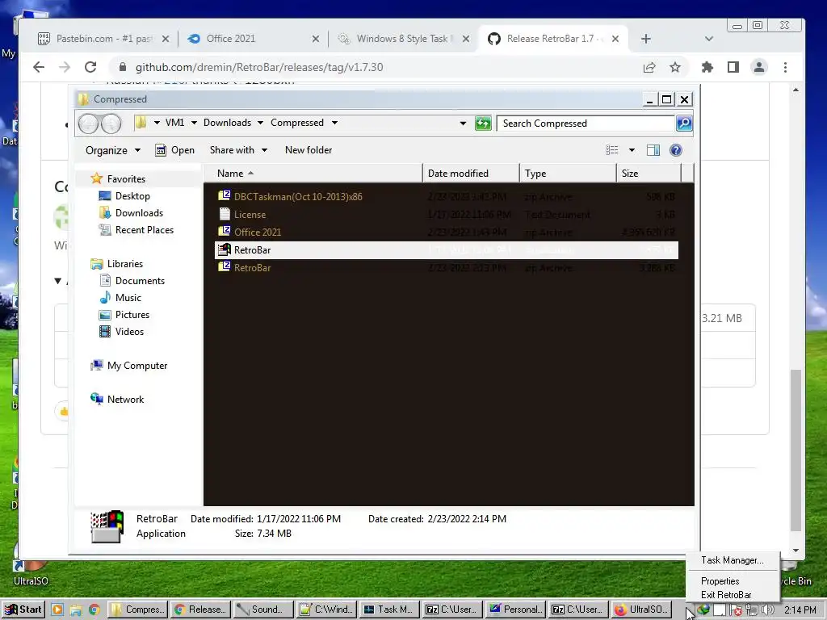This screenshot has width=827, height=620.
Task: Switch to the UltraISO taskbar button
Action: pyautogui.click(x=642, y=610)
